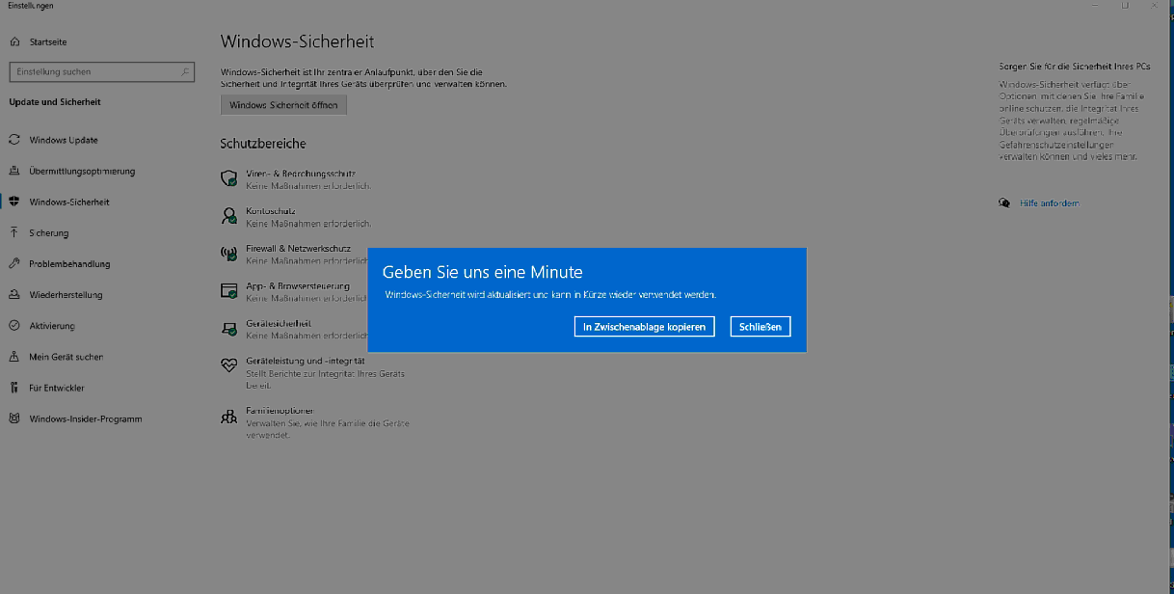The width and height of the screenshot is (1174, 594).
Task: Open Für Entwickler in the sidebar
Action: click(x=57, y=388)
